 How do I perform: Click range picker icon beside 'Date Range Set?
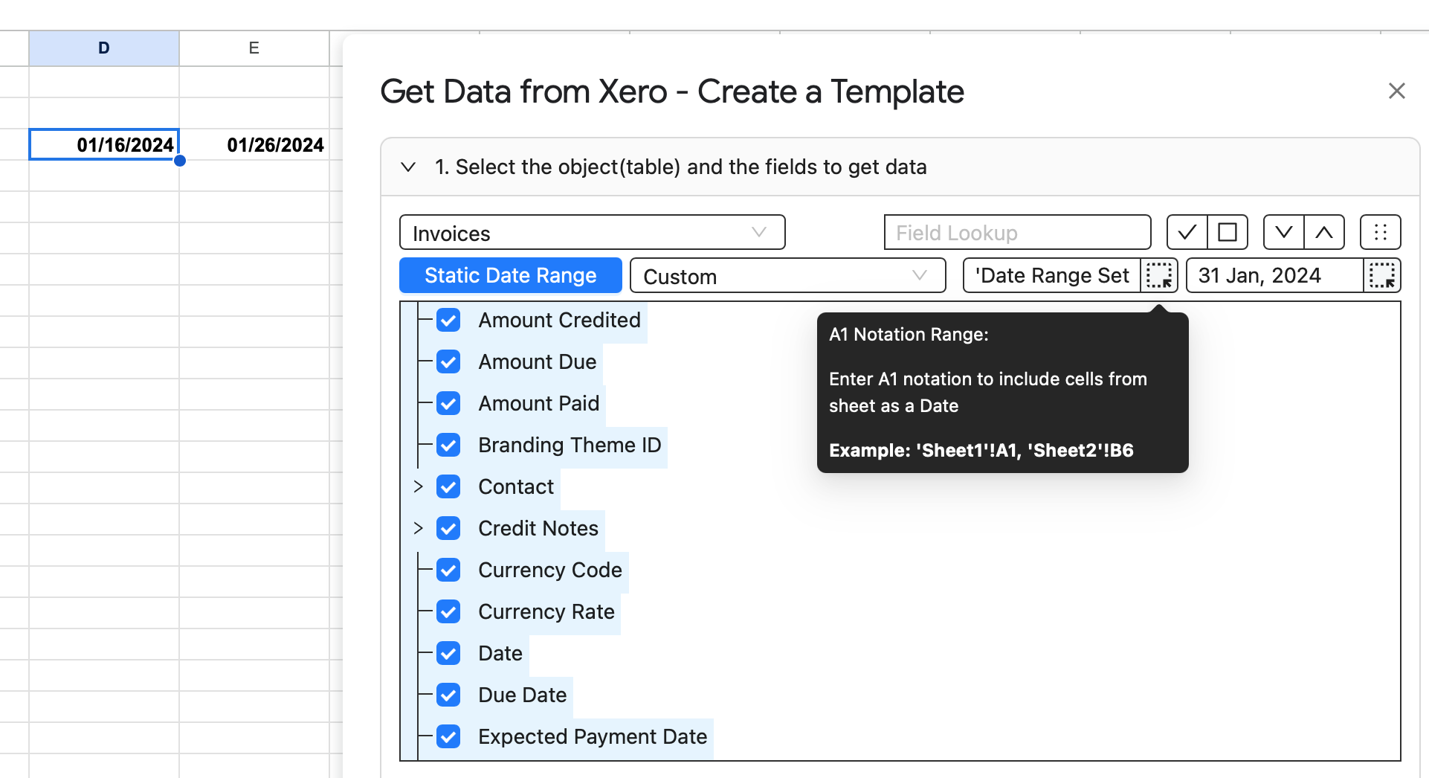coord(1158,276)
